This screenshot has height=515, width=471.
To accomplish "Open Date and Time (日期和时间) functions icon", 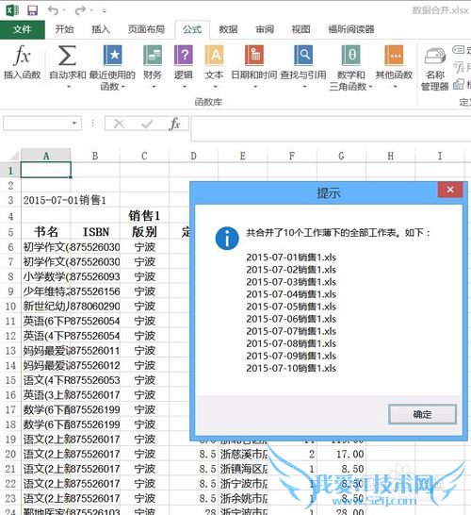I will coord(254,55).
